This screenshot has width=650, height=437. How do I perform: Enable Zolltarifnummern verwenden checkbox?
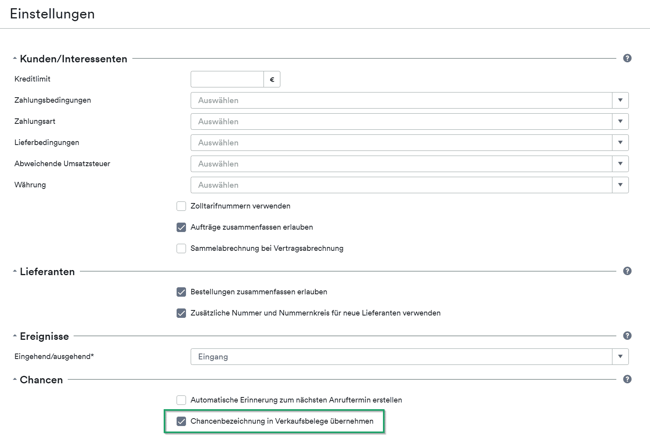pyautogui.click(x=181, y=206)
